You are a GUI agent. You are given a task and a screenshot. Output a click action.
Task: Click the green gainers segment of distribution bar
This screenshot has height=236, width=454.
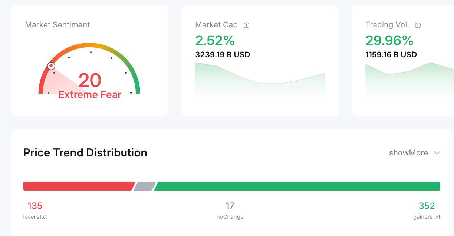click(x=297, y=186)
